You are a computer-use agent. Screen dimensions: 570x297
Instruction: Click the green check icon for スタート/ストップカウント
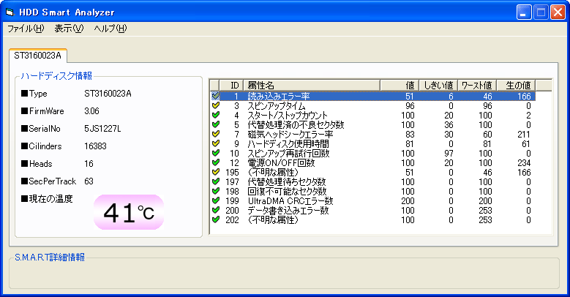point(216,115)
